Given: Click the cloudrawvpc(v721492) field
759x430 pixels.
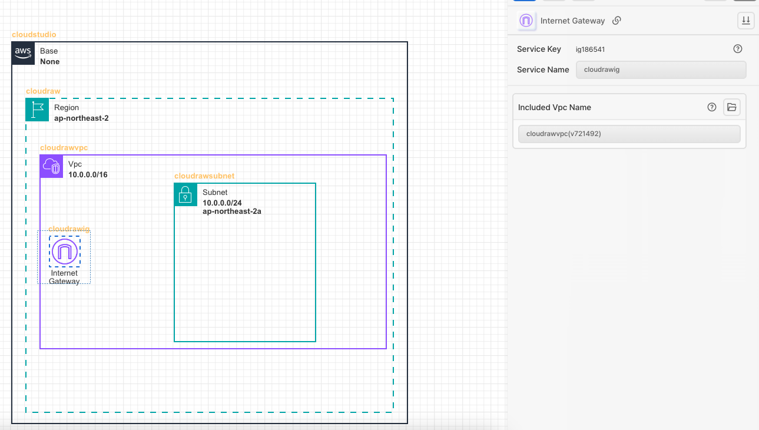Looking at the screenshot, I should [629, 134].
